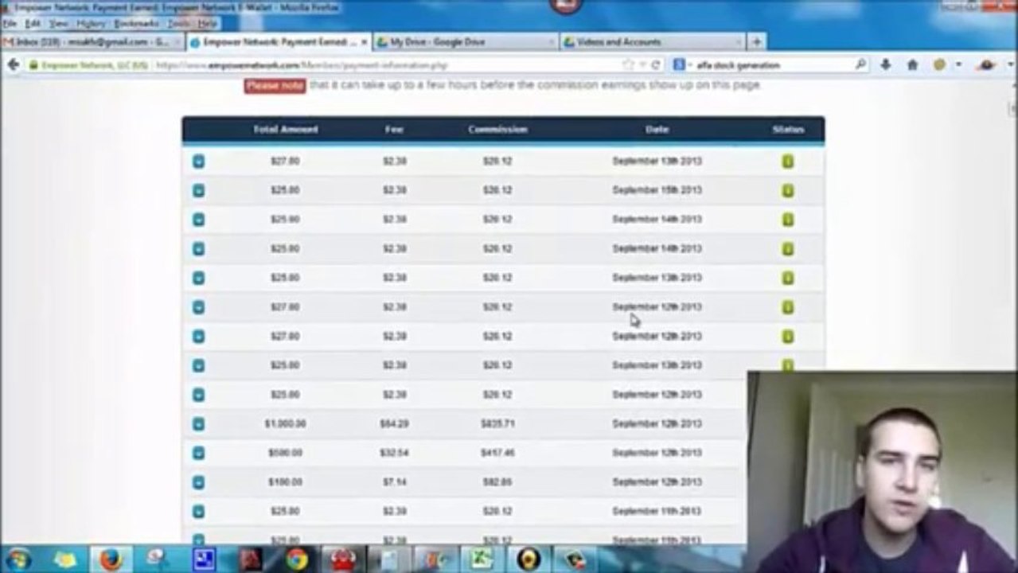Click the Commission column header
The width and height of the screenshot is (1018, 573).
pos(497,129)
